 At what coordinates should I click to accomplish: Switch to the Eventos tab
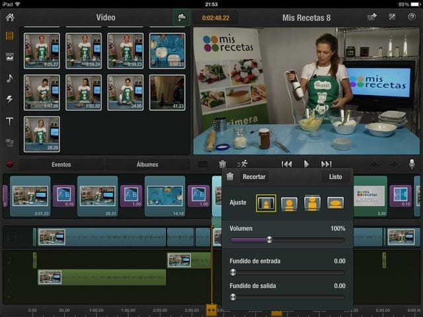61,164
